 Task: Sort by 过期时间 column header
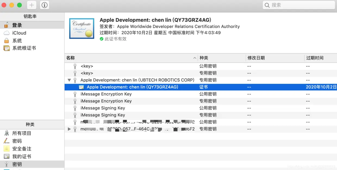pyautogui.click(x=321, y=58)
